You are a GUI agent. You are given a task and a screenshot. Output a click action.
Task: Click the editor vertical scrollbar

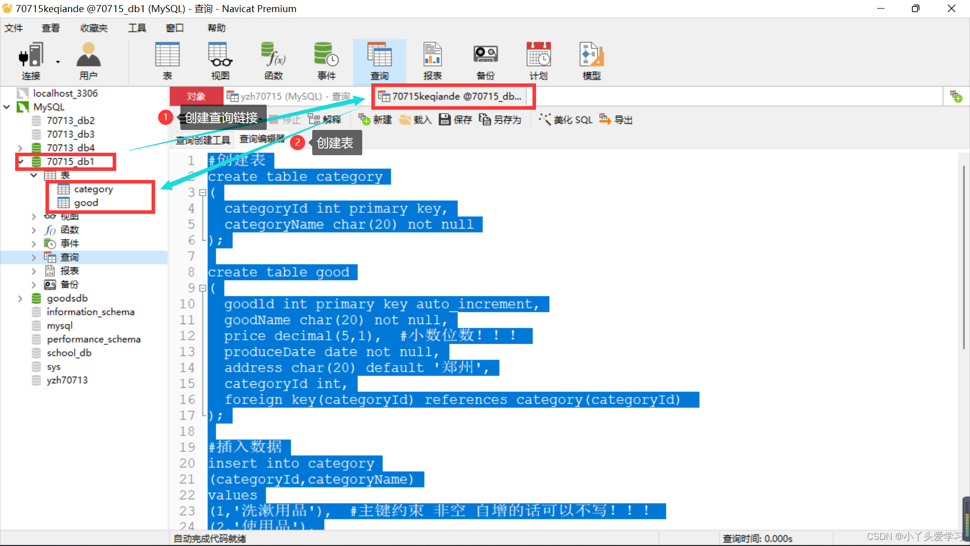963,258
